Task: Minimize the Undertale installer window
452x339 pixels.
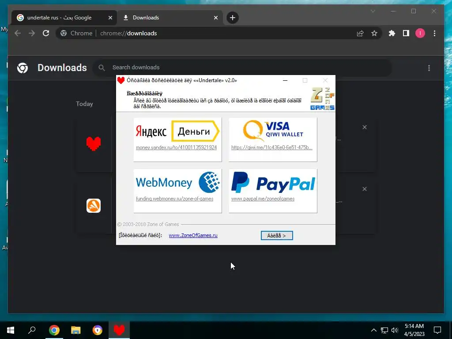Action: [285, 80]
